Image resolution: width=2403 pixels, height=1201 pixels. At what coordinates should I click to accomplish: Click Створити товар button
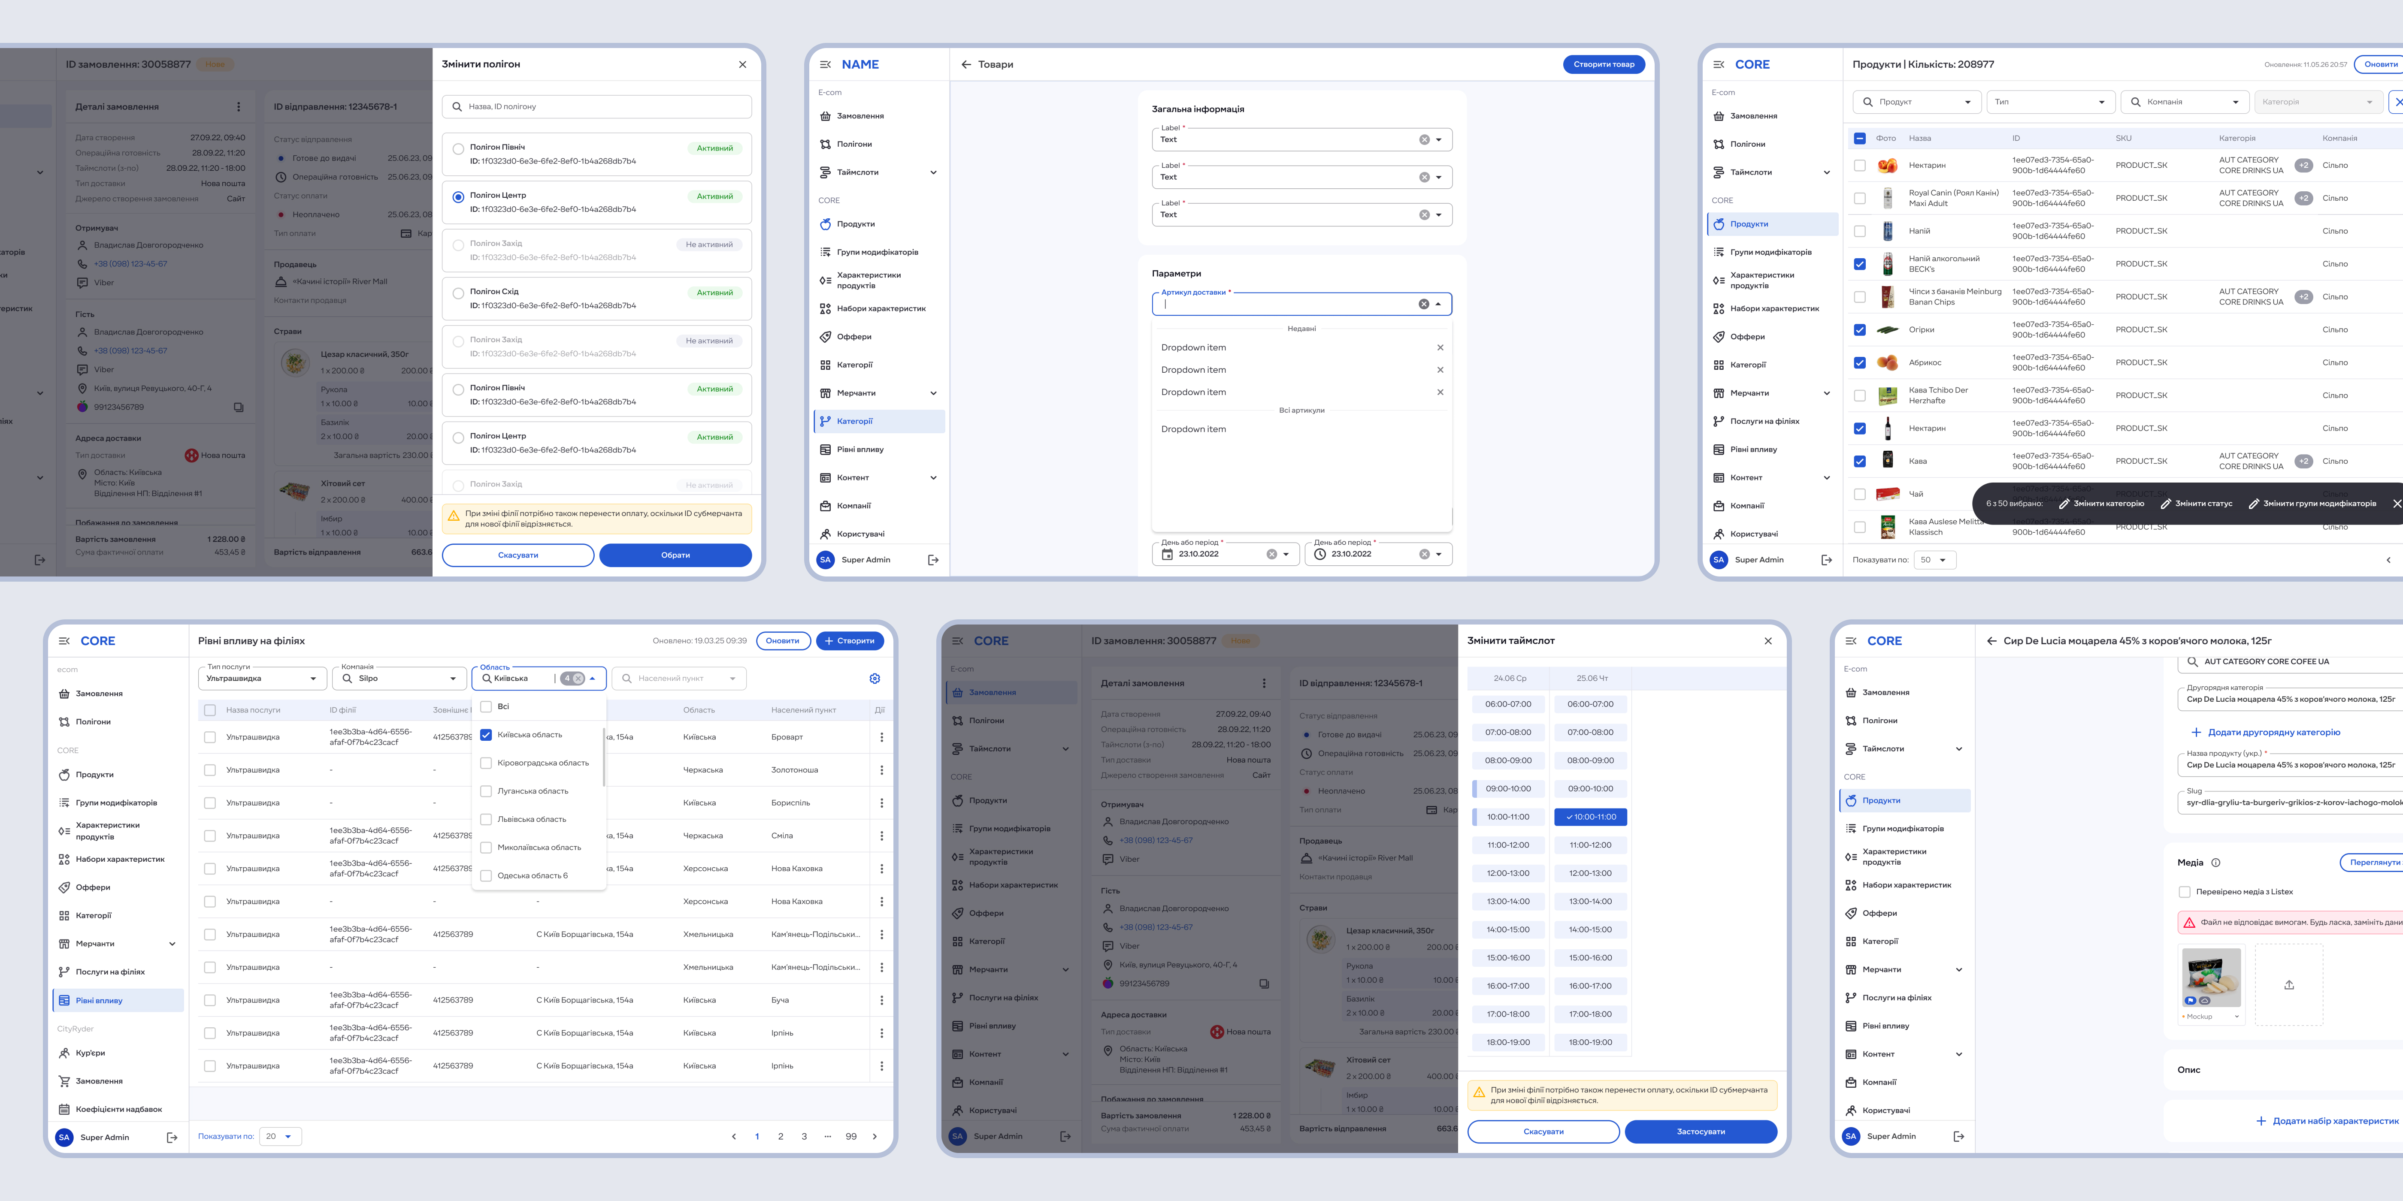coord(1604,64)
